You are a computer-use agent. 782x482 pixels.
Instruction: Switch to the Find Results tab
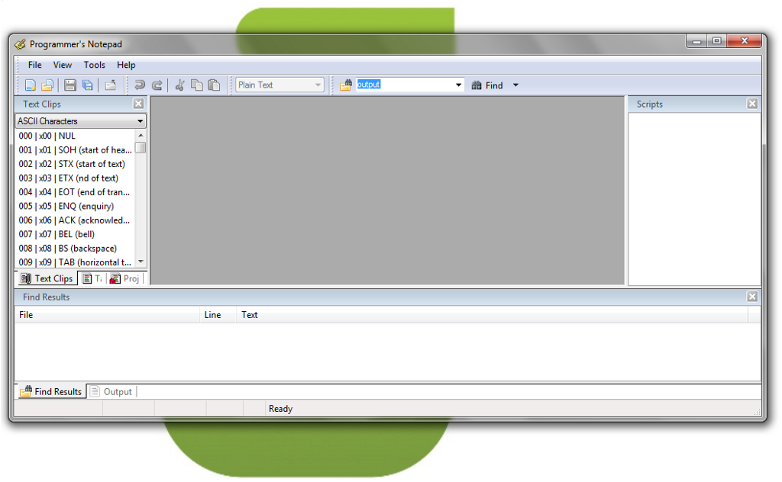(x=51, y=391)
